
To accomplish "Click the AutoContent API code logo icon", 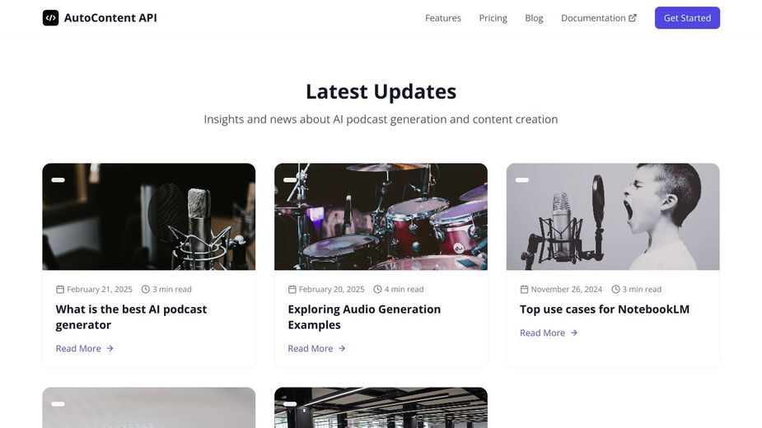I will pyautogui.click(x=50, y=18).
